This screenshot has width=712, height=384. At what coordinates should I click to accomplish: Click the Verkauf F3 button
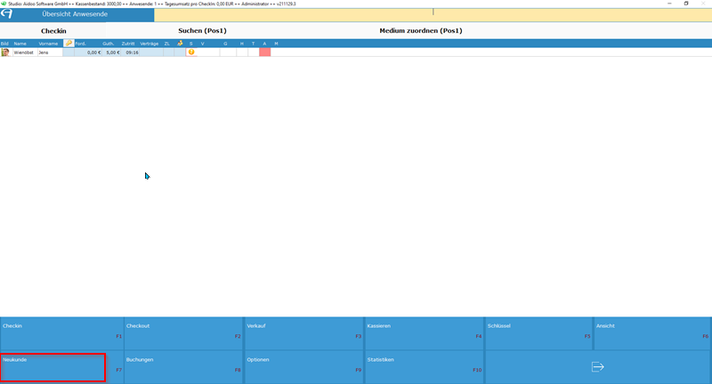[x=303, y=333]
